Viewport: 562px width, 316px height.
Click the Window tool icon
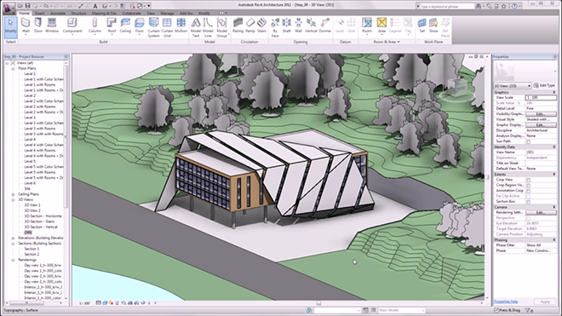[x=52, y=26]
